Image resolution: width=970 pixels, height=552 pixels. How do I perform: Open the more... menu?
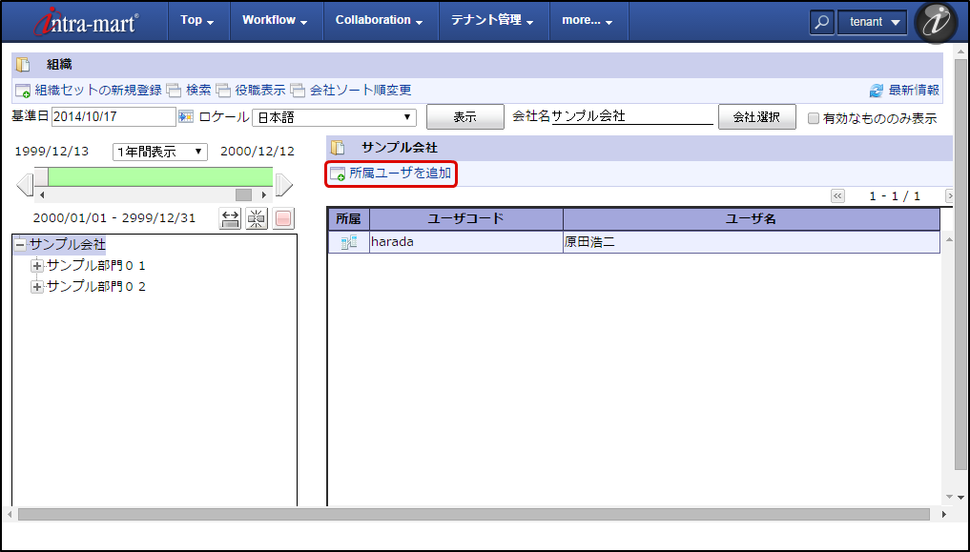point(588,20)
